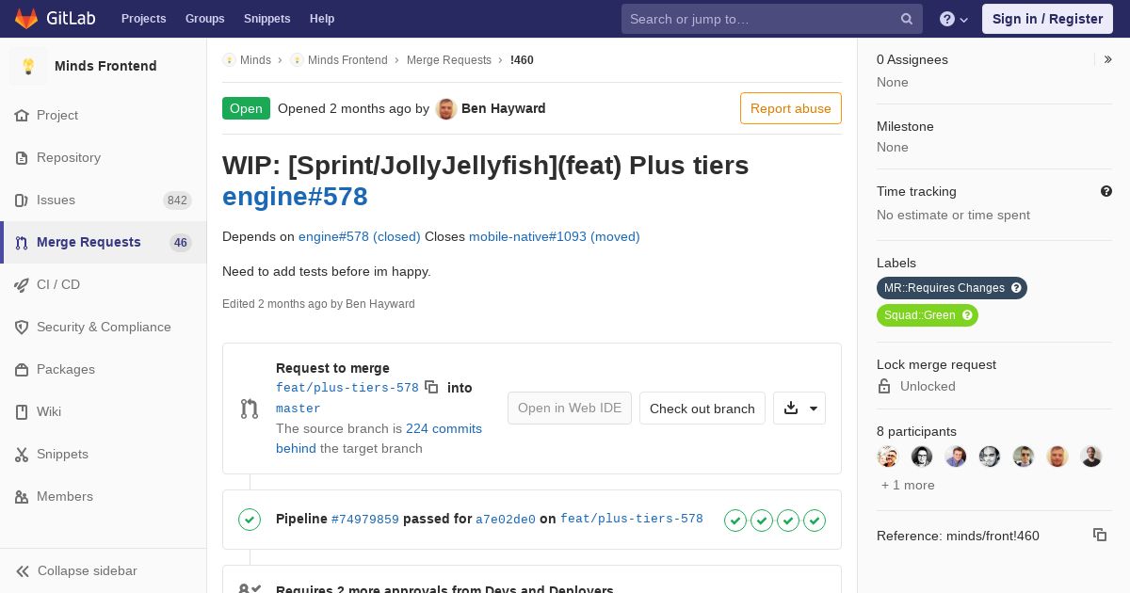Click the Packages icon in sidebar
1130x593 pixels.
tap(22, 369)
